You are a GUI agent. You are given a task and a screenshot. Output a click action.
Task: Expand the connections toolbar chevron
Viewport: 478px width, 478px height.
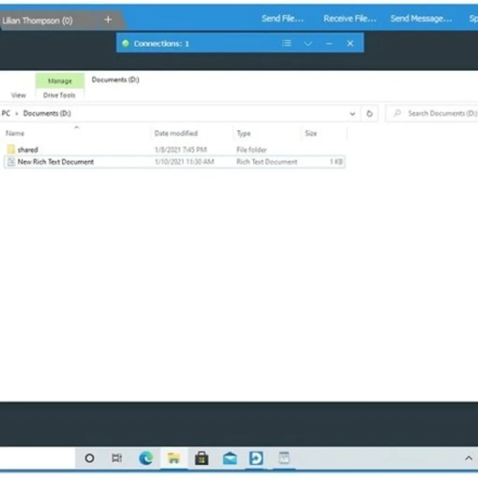(x=308, y=43)
